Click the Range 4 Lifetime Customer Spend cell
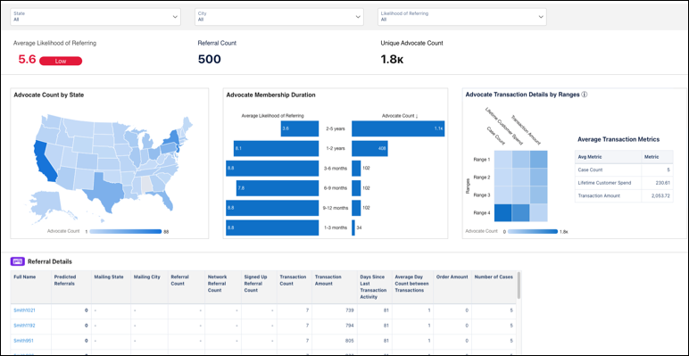This screenshot has width=689, height=356. click(x=520, y=212)
